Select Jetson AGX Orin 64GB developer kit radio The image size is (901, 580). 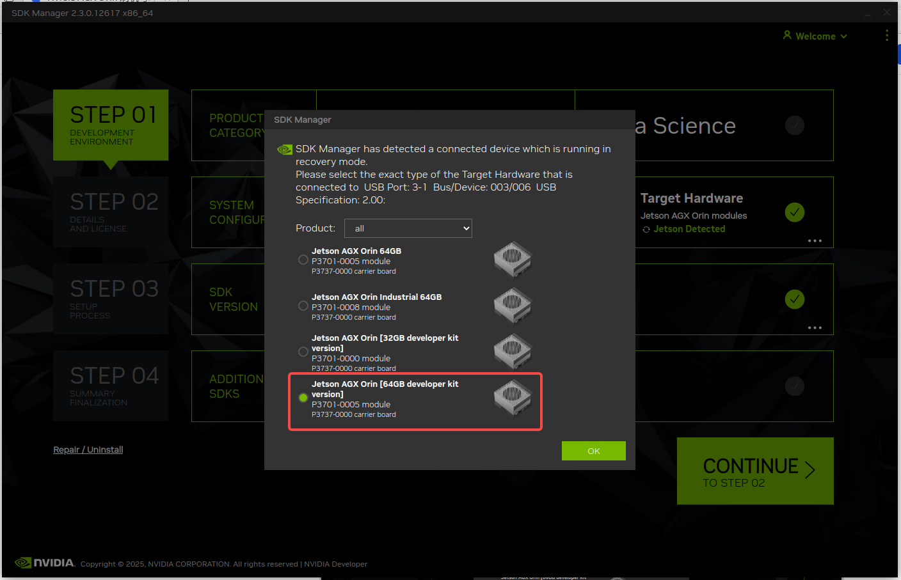tap(303, 398)
